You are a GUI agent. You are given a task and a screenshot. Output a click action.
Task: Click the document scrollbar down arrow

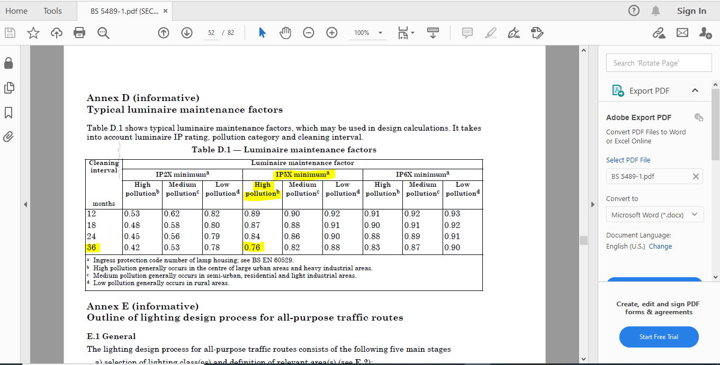click(583, 359)
